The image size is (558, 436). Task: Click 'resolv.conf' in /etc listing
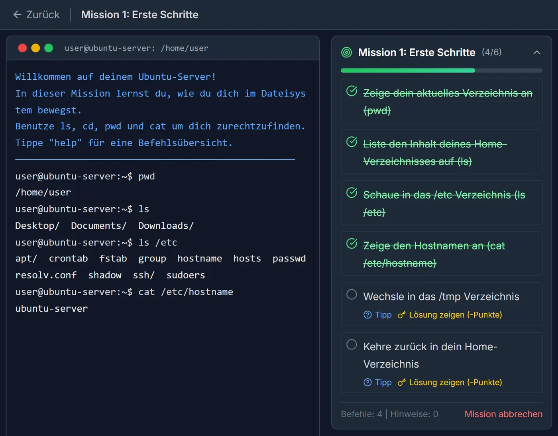(46, 275)
